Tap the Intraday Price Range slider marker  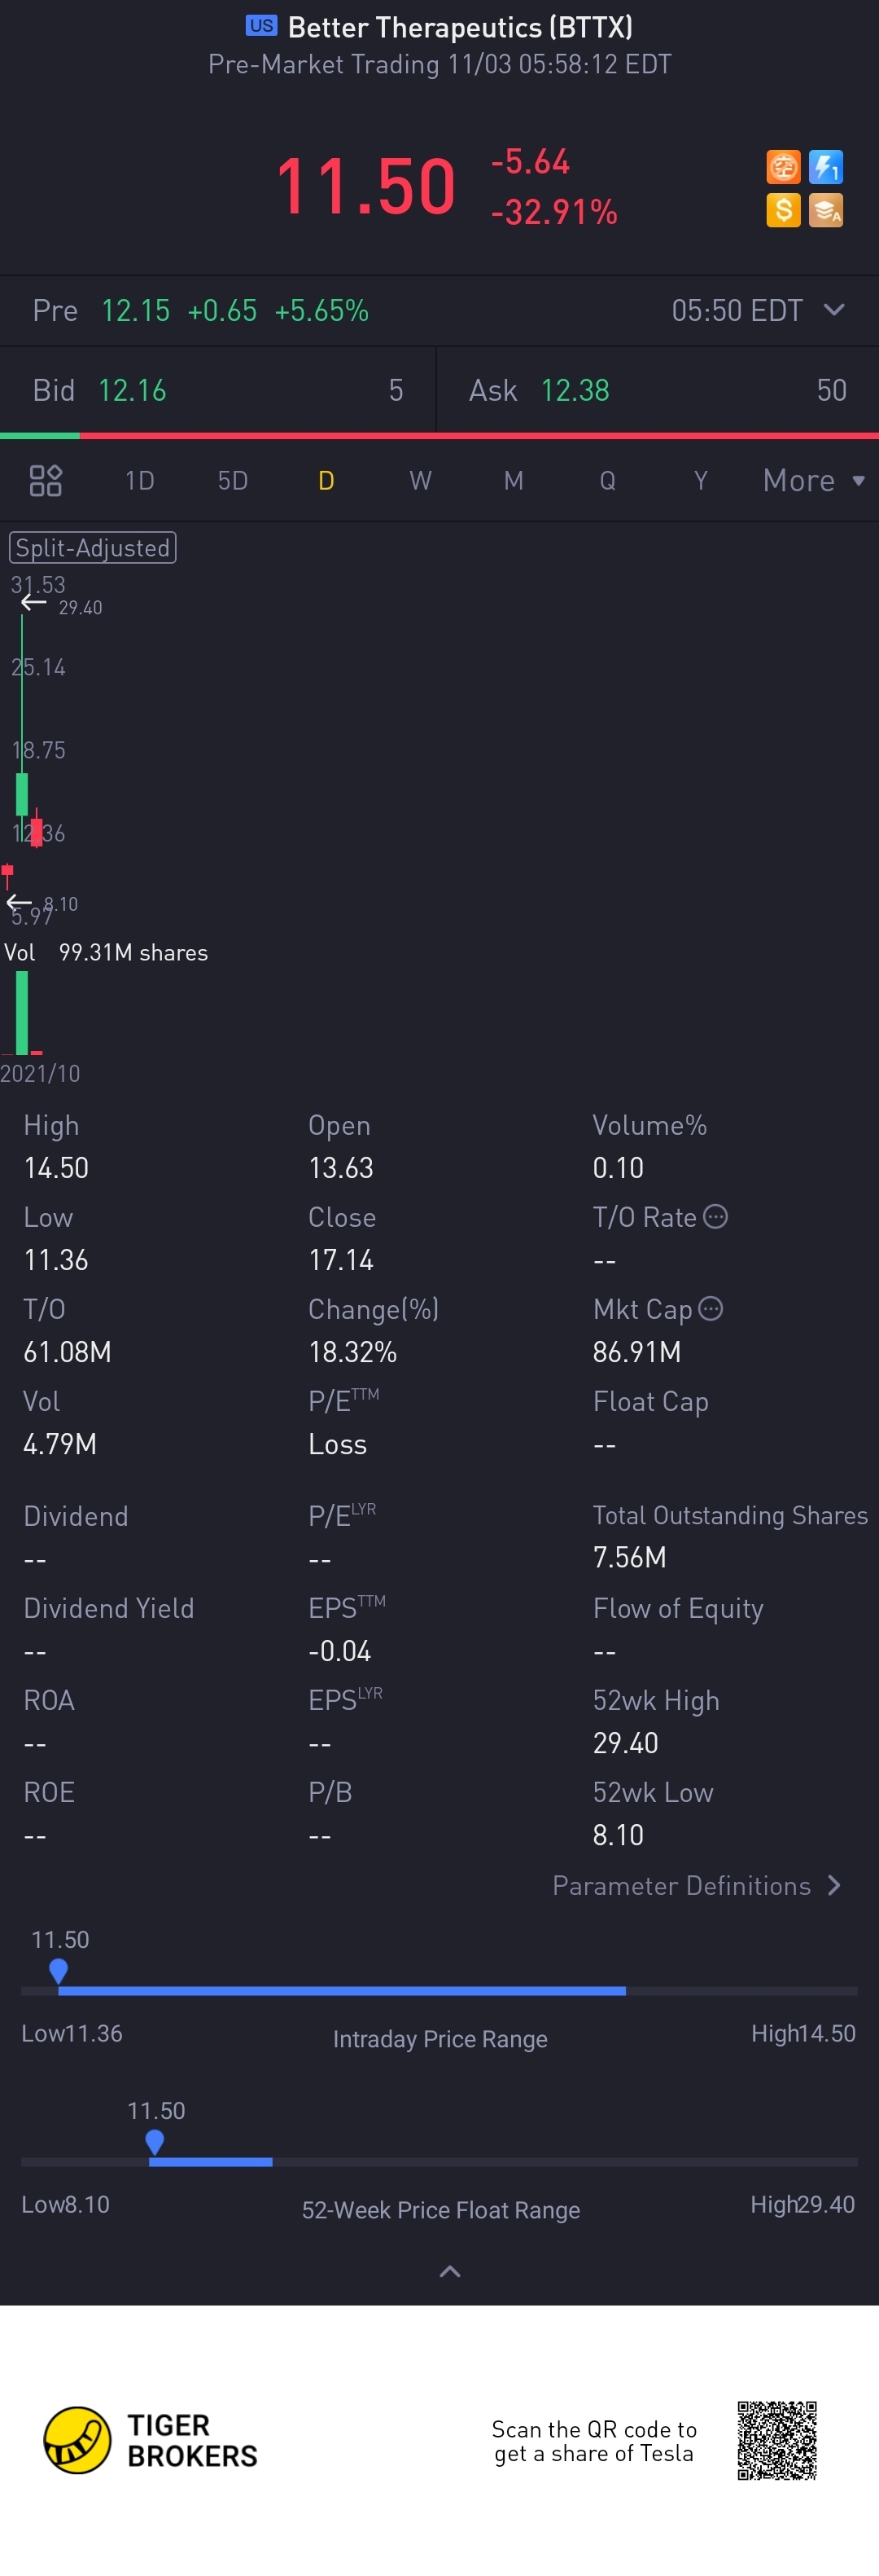pos(58,1971)
